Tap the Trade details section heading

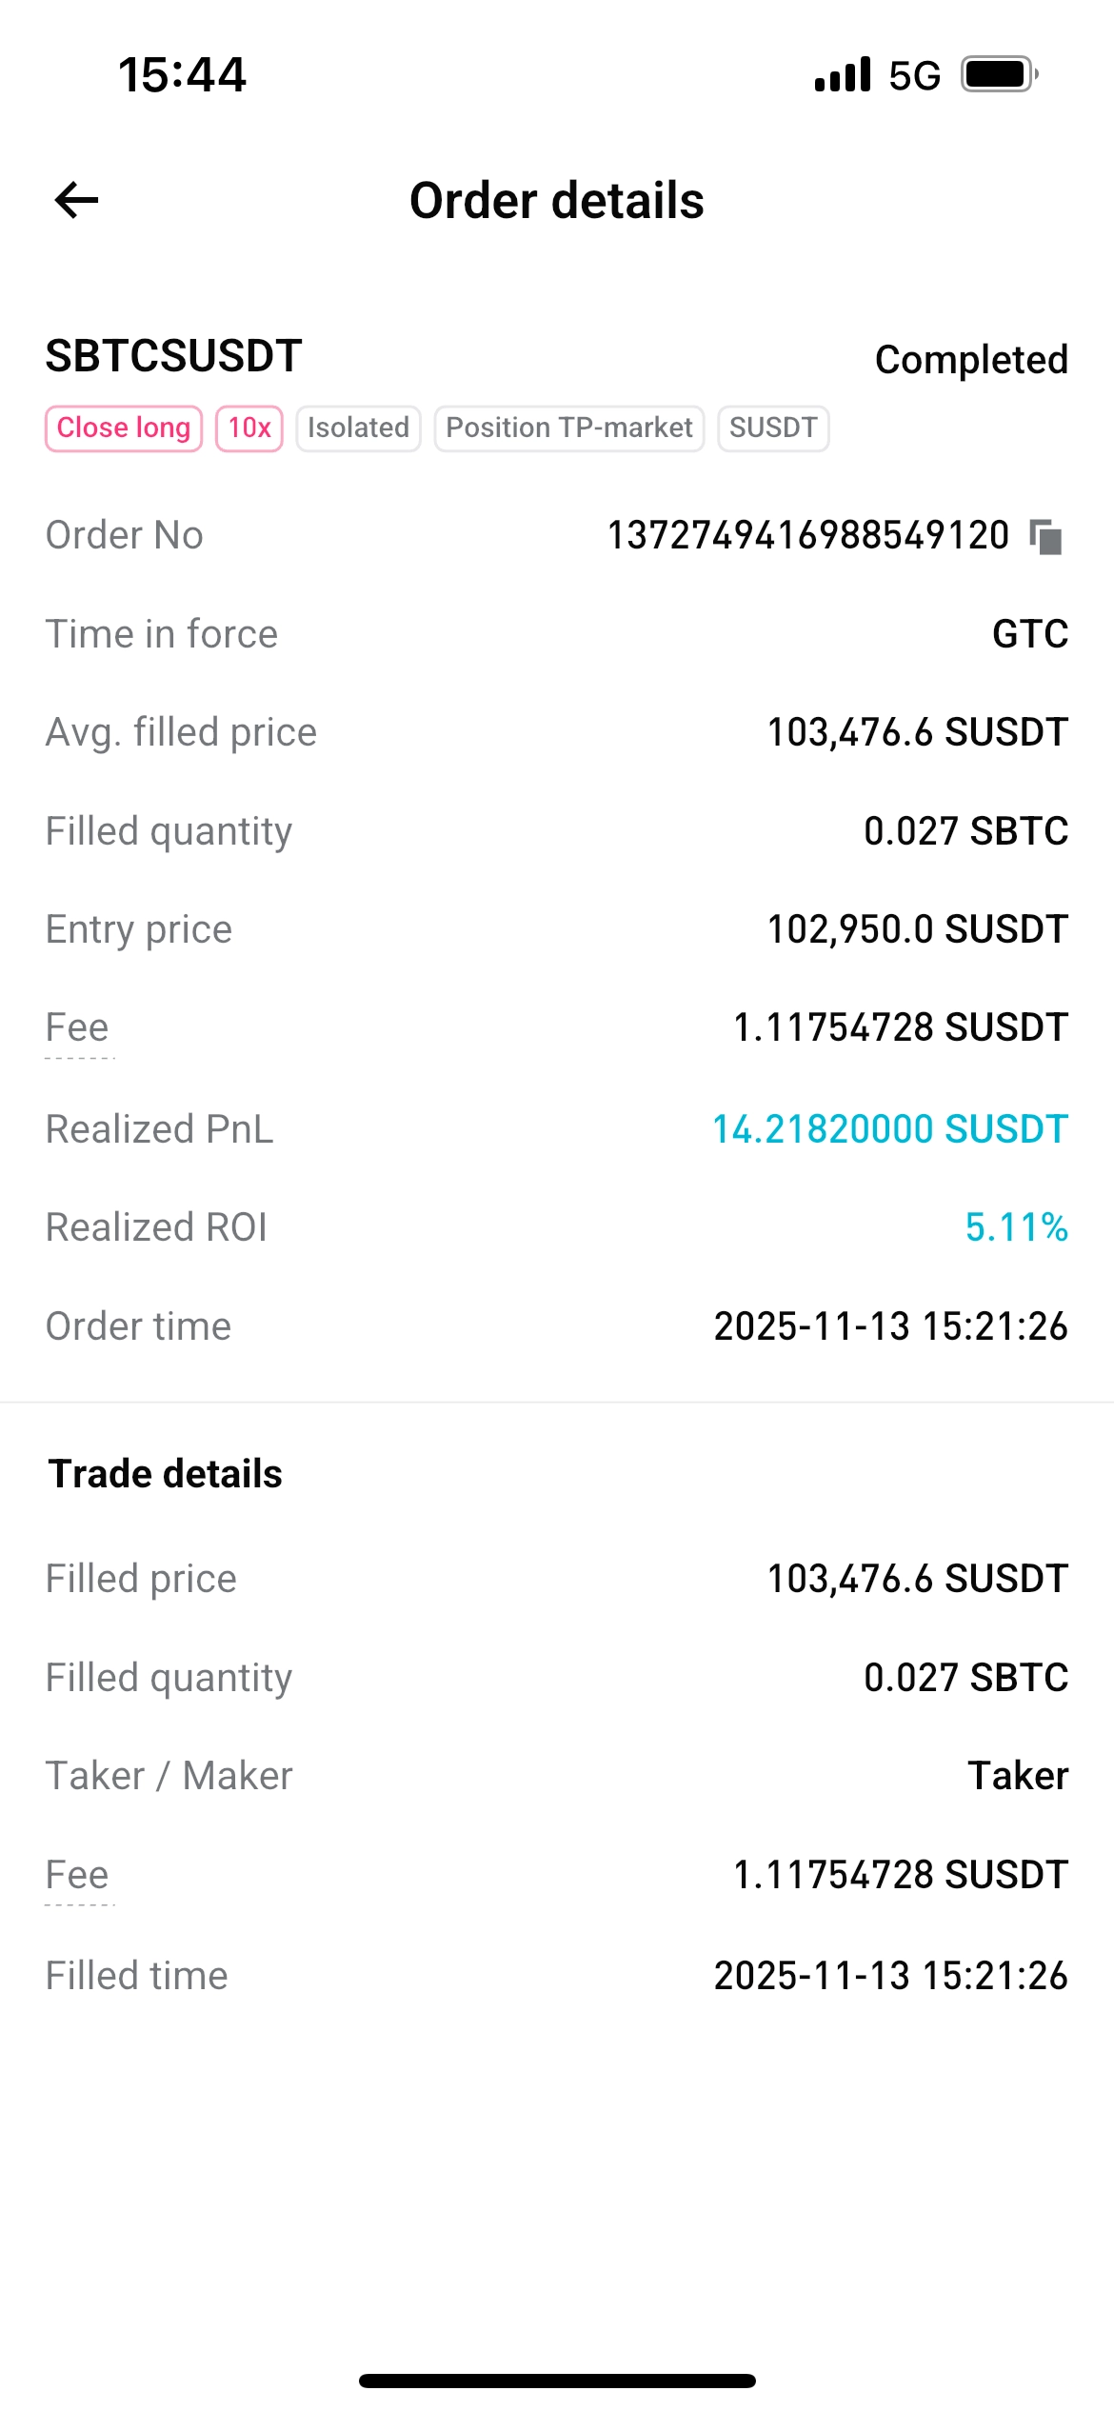166,1474
